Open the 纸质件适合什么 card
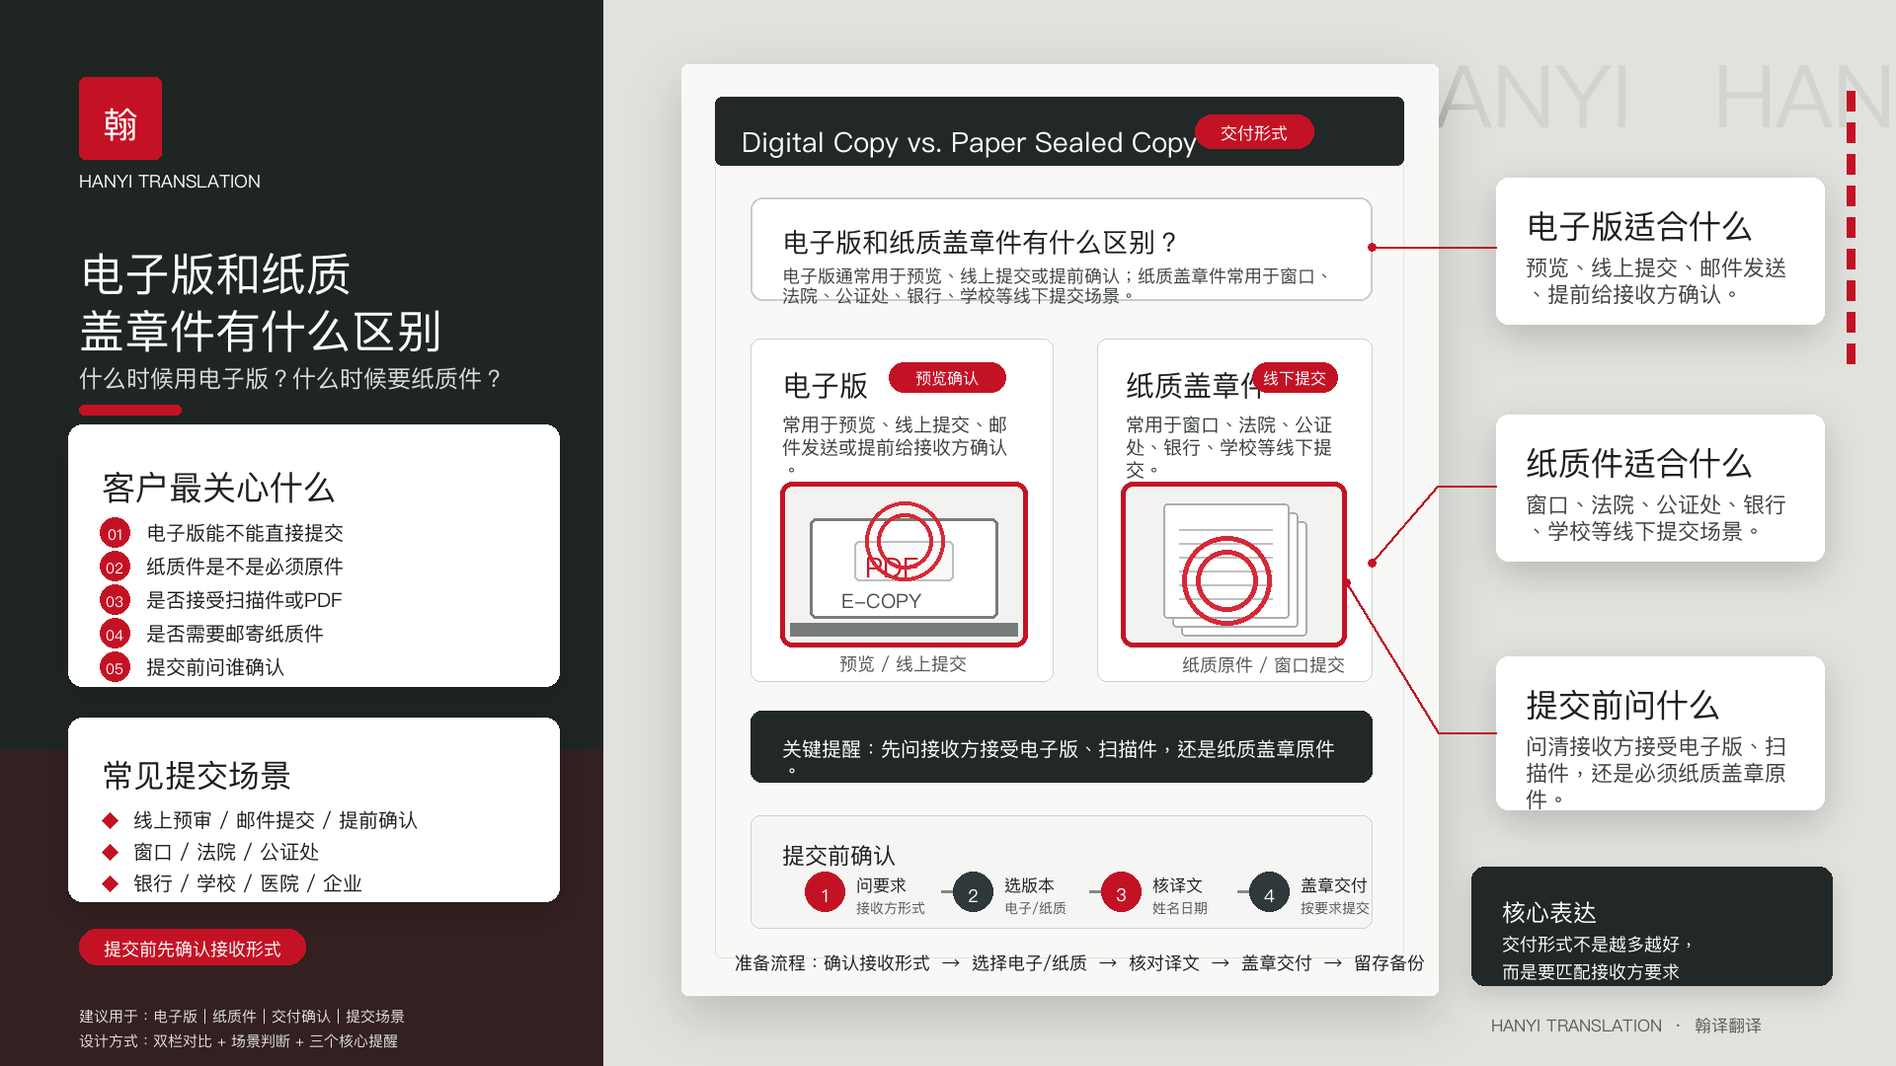1896x1066 pixels. pyautogui.click(x=1660, y=488)
